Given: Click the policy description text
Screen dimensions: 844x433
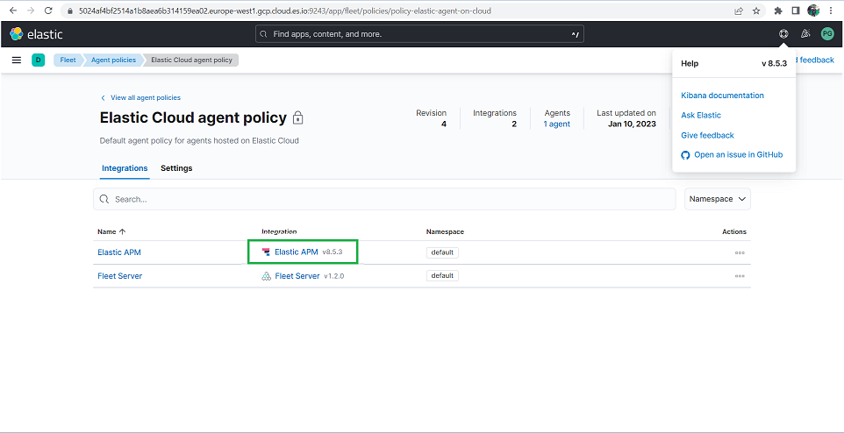Looking at the screenshot, I should point(199,141).
